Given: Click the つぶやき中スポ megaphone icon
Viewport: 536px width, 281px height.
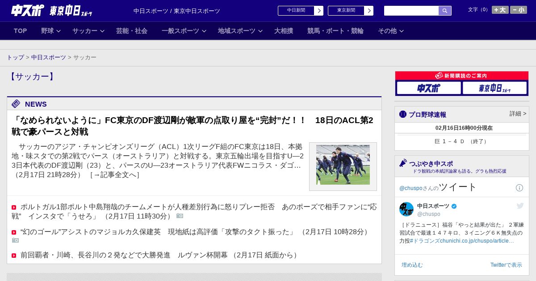Looking at the screenshot, I should (x=403, y=163).
